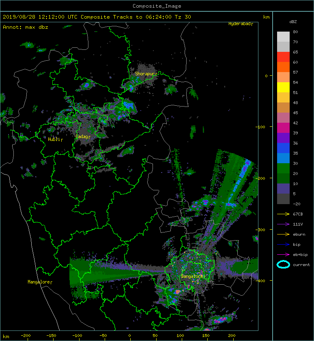Pick the yellow 51-54 dBZ swatch
The height and width of the screenshot is (341, 314).
point(283,87)
